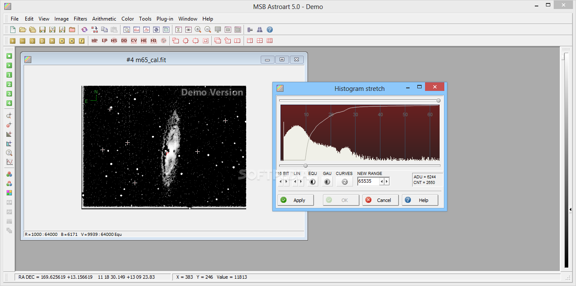Click Cancel in Histogram stretch dialog
This screenshot has width=576, height=286.
(x=380, y=200)
